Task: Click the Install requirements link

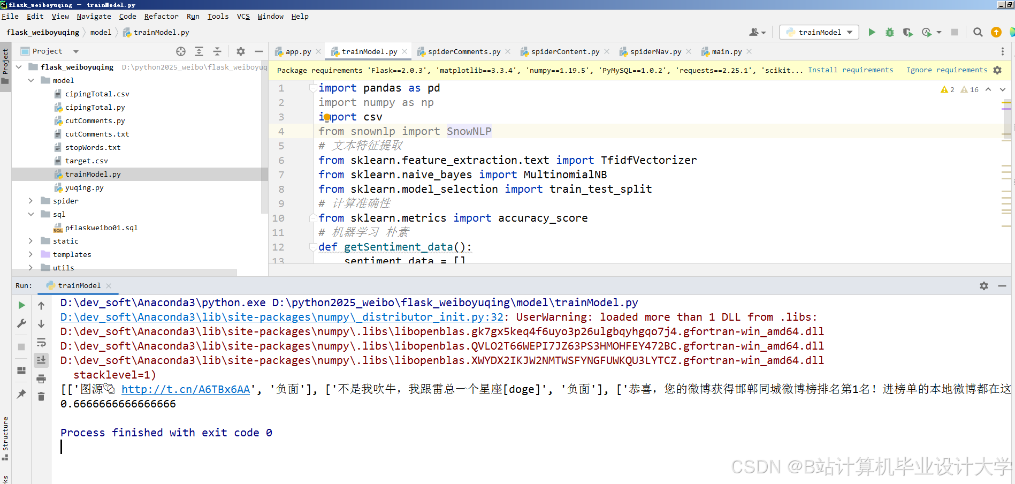Action: click(x=851, y=70)
